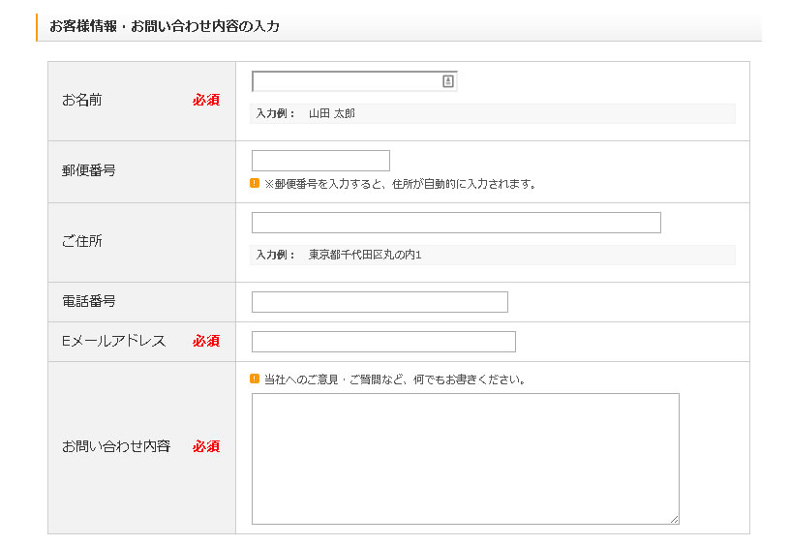Click into the 郵便番号 postal code field
The width and height of the screenshot is (790, 546).
[320, 161]
